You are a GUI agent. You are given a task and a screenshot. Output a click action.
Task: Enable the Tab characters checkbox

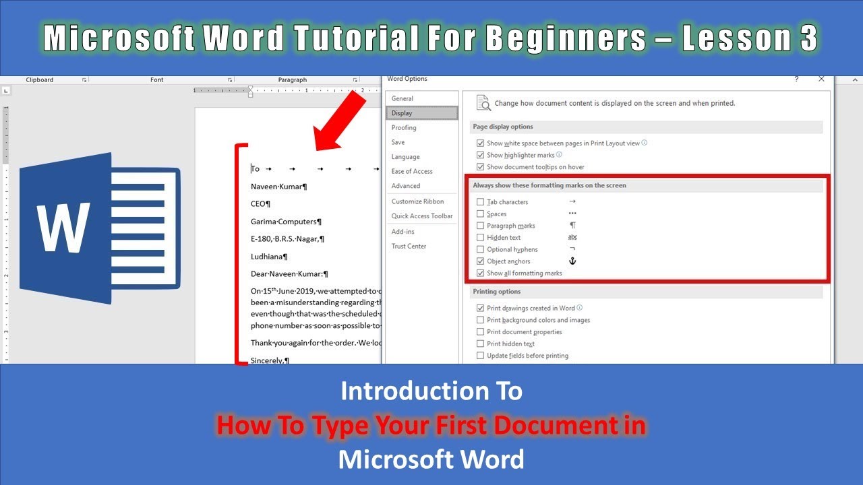480,202
